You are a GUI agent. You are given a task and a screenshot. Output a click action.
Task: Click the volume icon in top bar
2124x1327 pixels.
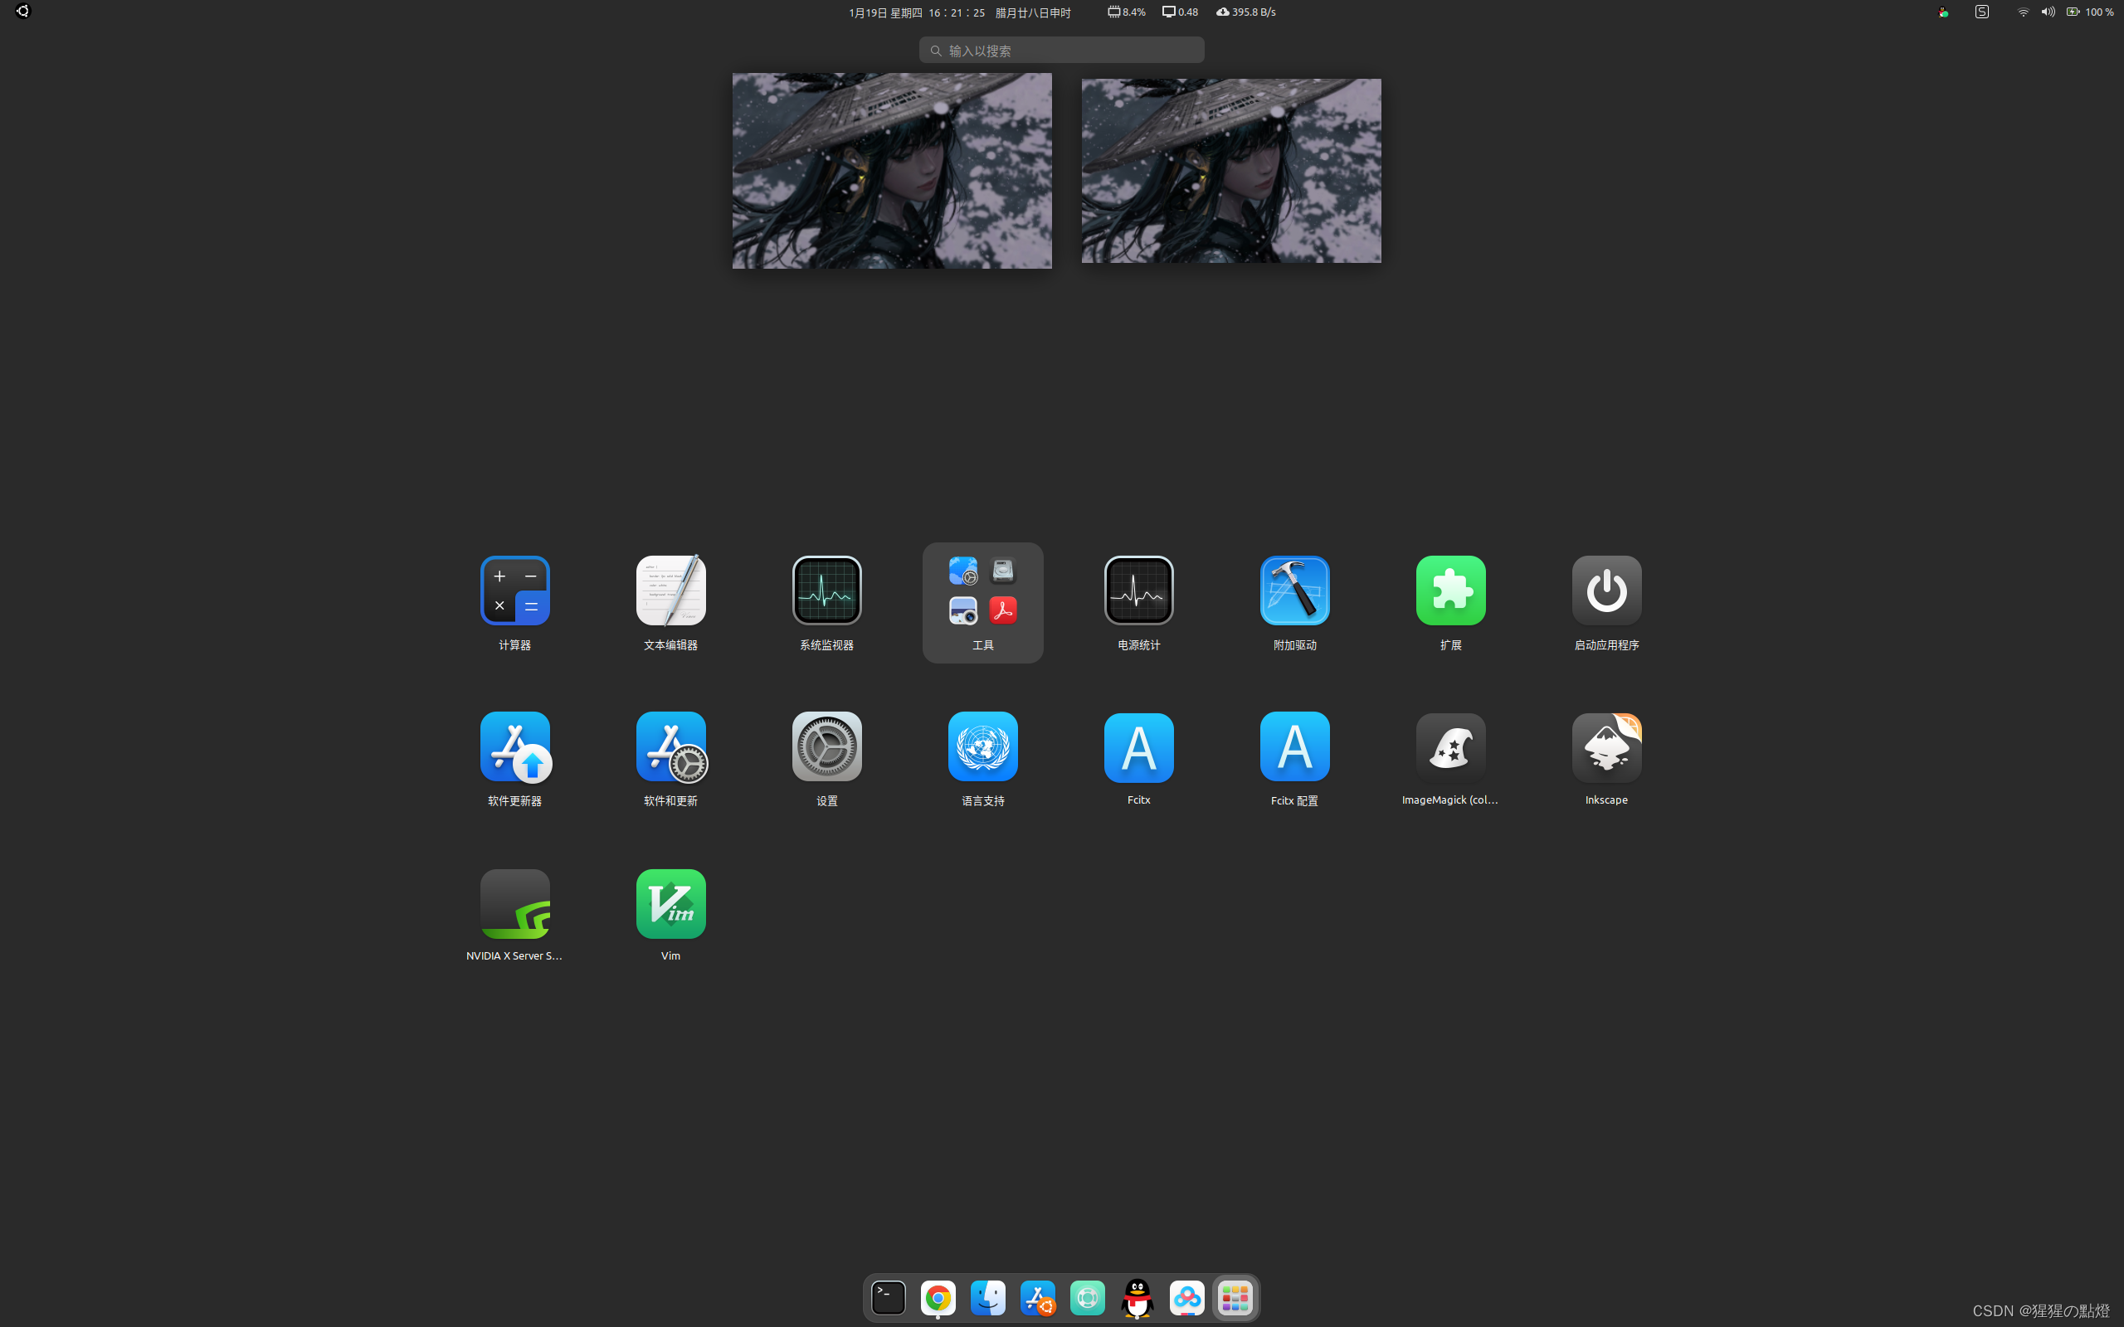tap(2048, 12)
